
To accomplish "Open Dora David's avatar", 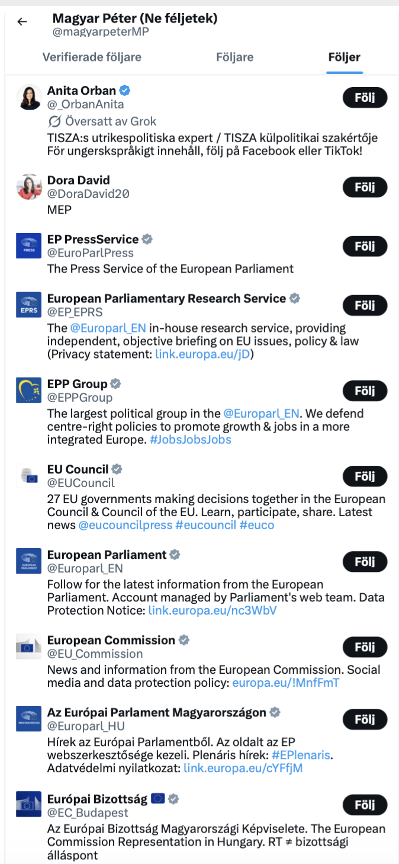I will coord(28,187).
